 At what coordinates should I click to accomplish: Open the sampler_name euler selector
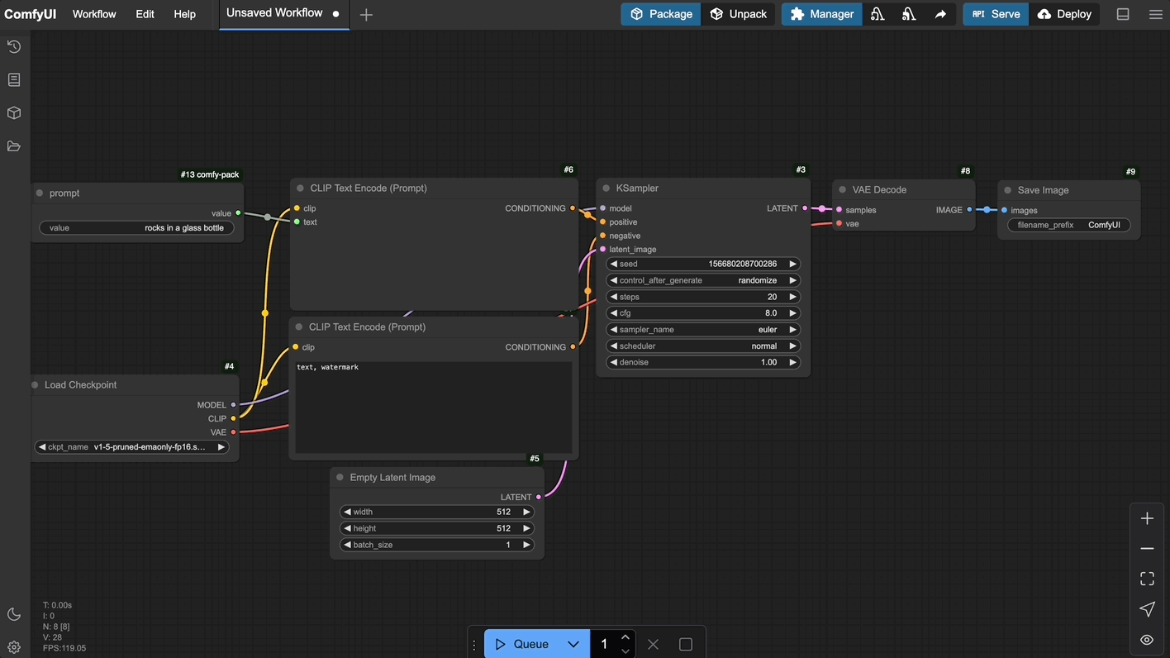(x=702, y=330)
